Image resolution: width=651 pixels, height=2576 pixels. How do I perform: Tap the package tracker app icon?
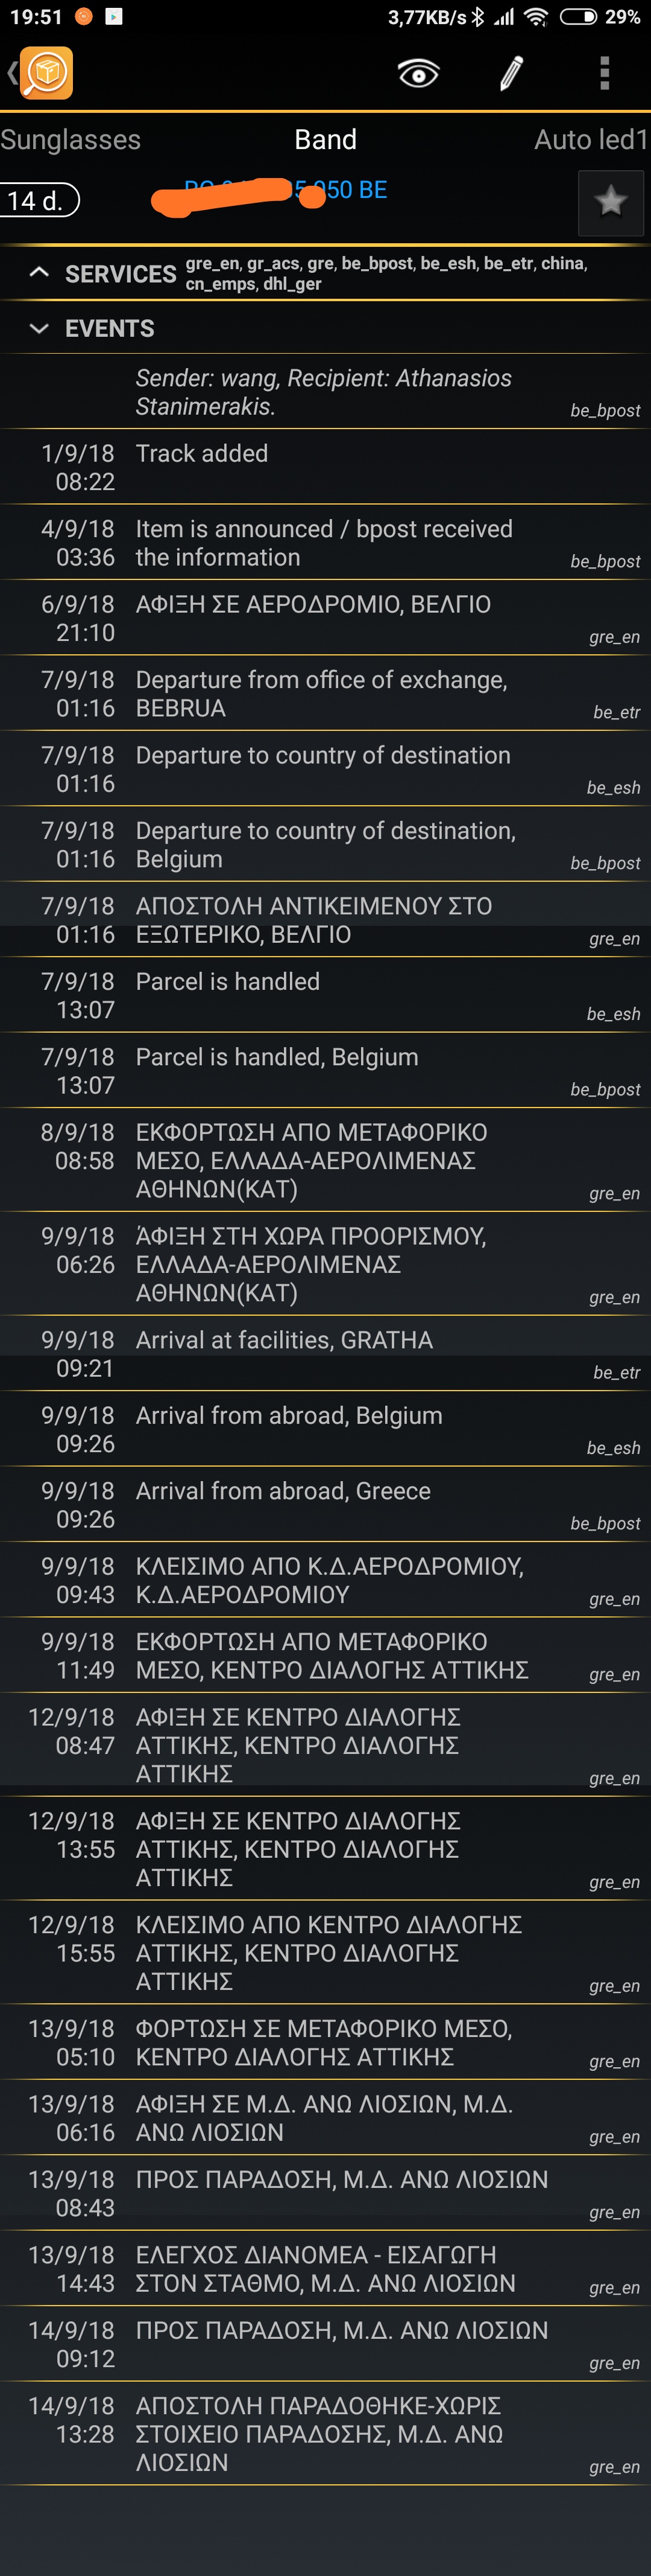pos(46,73)
